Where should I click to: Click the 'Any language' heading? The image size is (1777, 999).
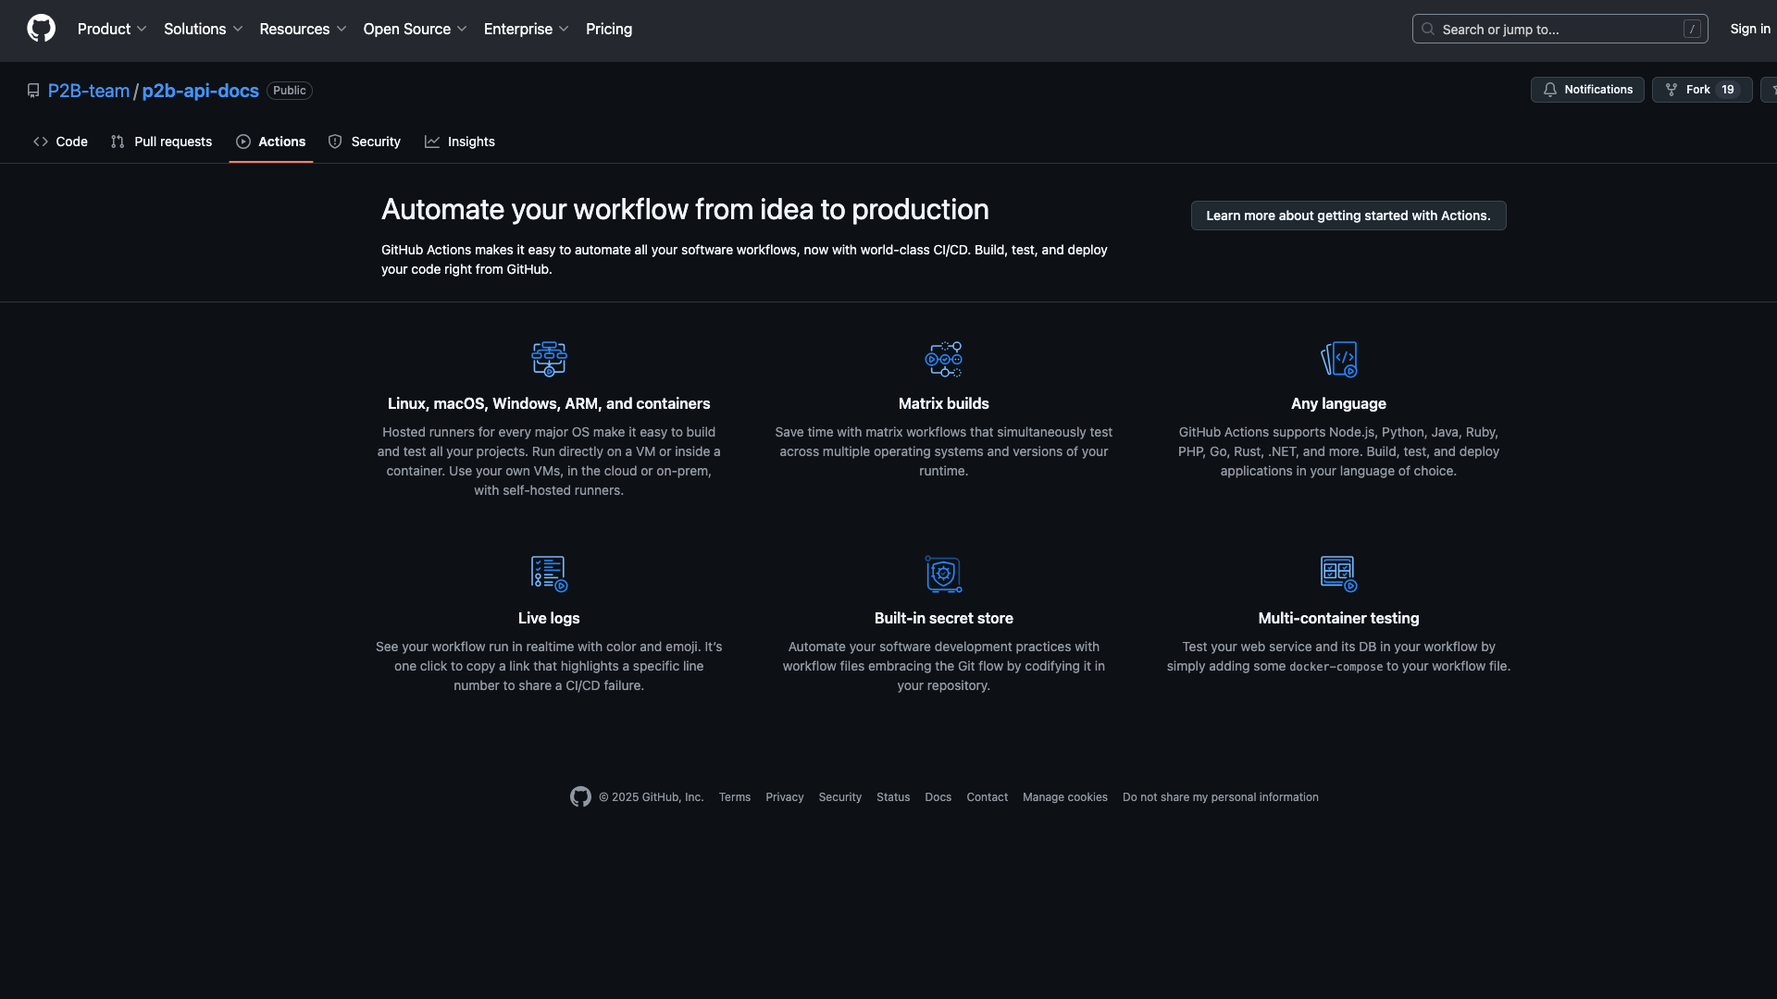[1338, 403]
